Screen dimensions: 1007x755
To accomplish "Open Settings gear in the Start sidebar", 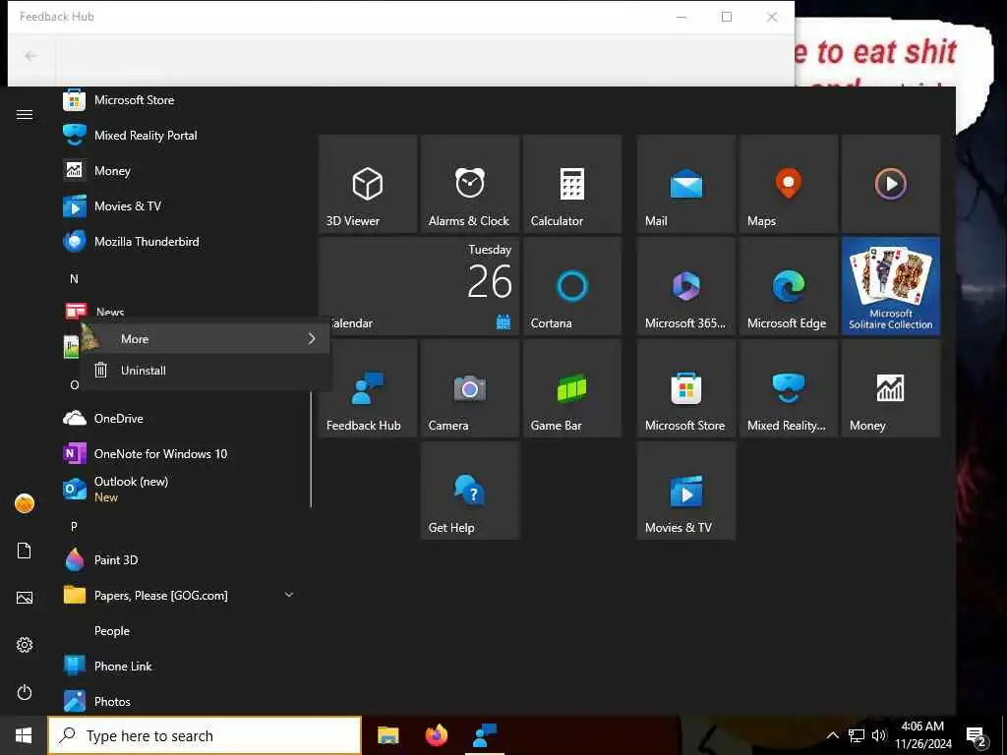I will tap(25, 645).
